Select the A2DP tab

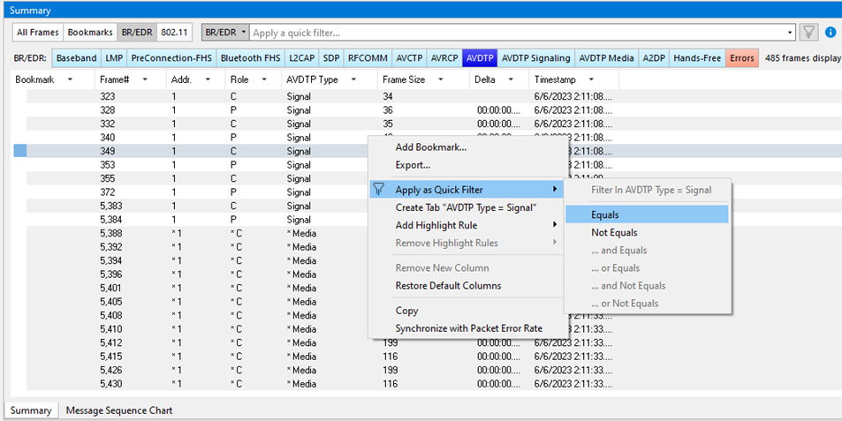tap(654, 58)
